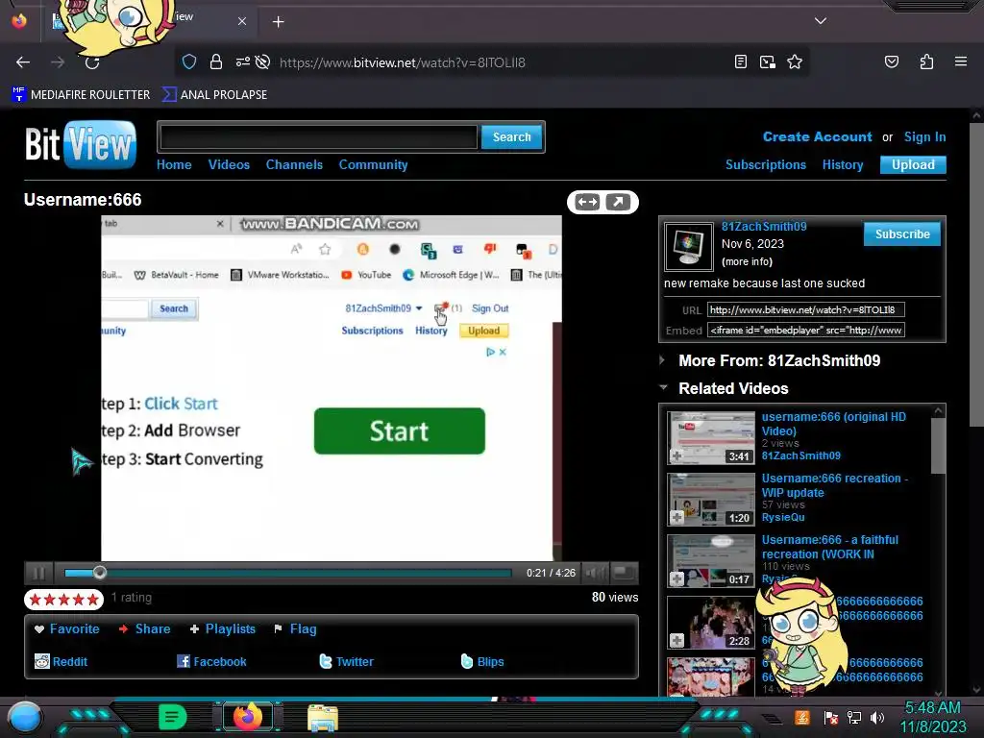Image resolution: width=984 pixels, height=738 pixels.
Task: Flag this video
Action: (x=295, y=628)
